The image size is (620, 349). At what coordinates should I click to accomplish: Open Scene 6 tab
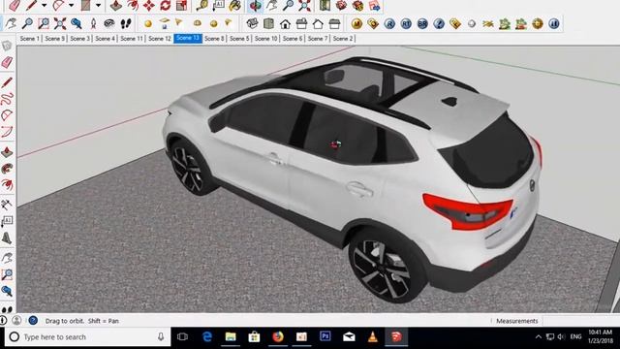(x=293, y=39)
